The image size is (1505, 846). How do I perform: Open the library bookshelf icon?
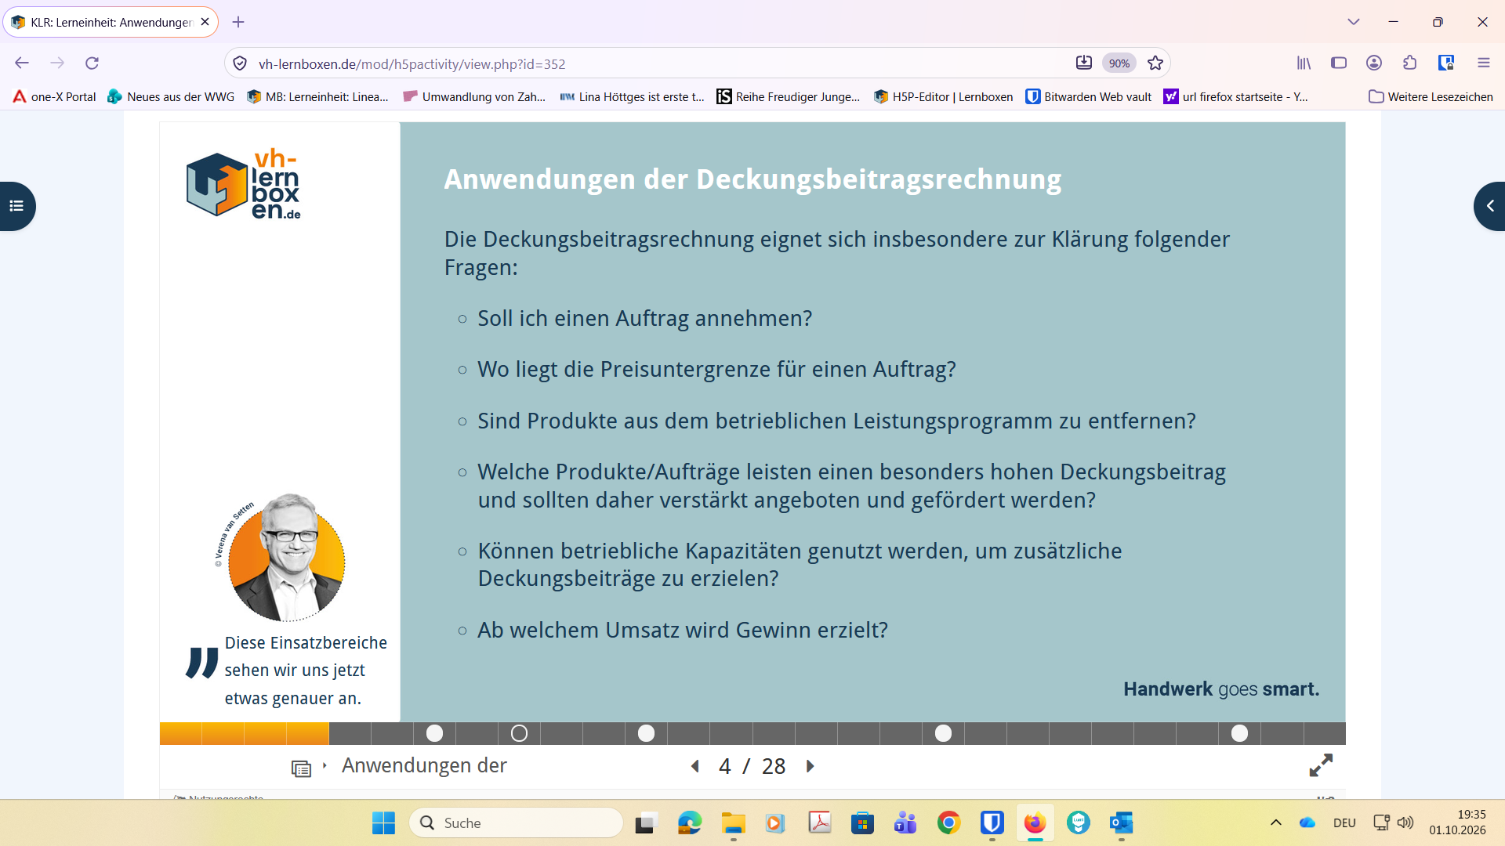tap(1304, 63)
